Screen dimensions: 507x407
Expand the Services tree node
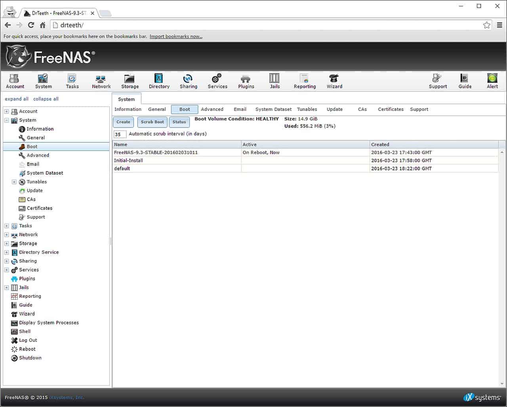(6, 270)
